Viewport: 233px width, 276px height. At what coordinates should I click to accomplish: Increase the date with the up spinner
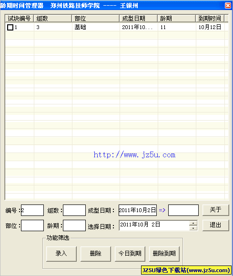(x=193, y=223)
